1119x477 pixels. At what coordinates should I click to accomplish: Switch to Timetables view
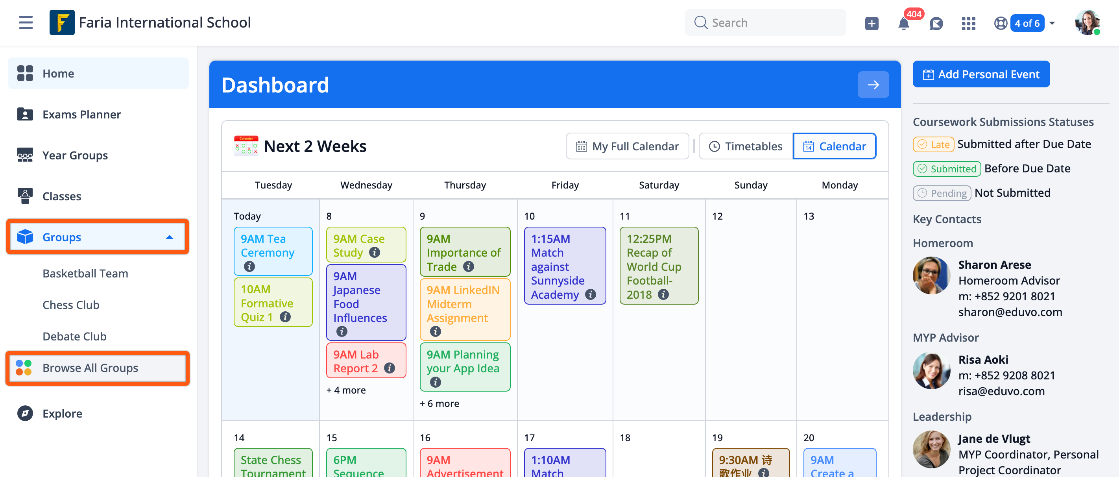click(746, 146)
